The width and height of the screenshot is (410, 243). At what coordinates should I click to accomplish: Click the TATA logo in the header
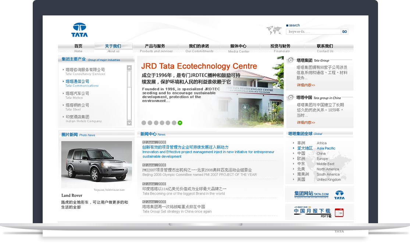[79, 30]
